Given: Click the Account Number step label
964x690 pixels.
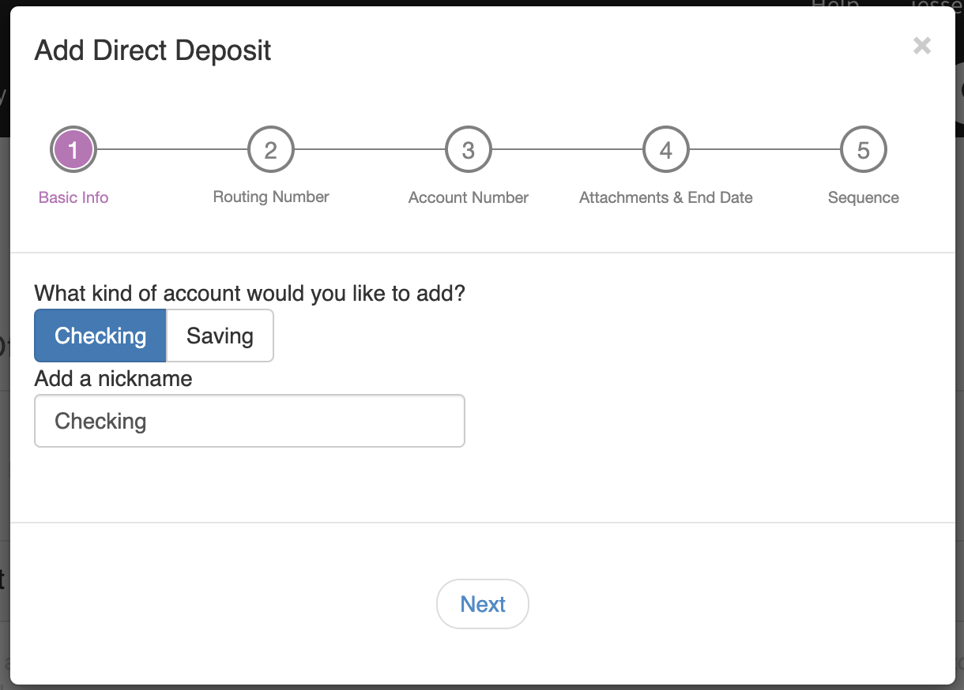Looking at the screenshot, I should click(469, 197).
